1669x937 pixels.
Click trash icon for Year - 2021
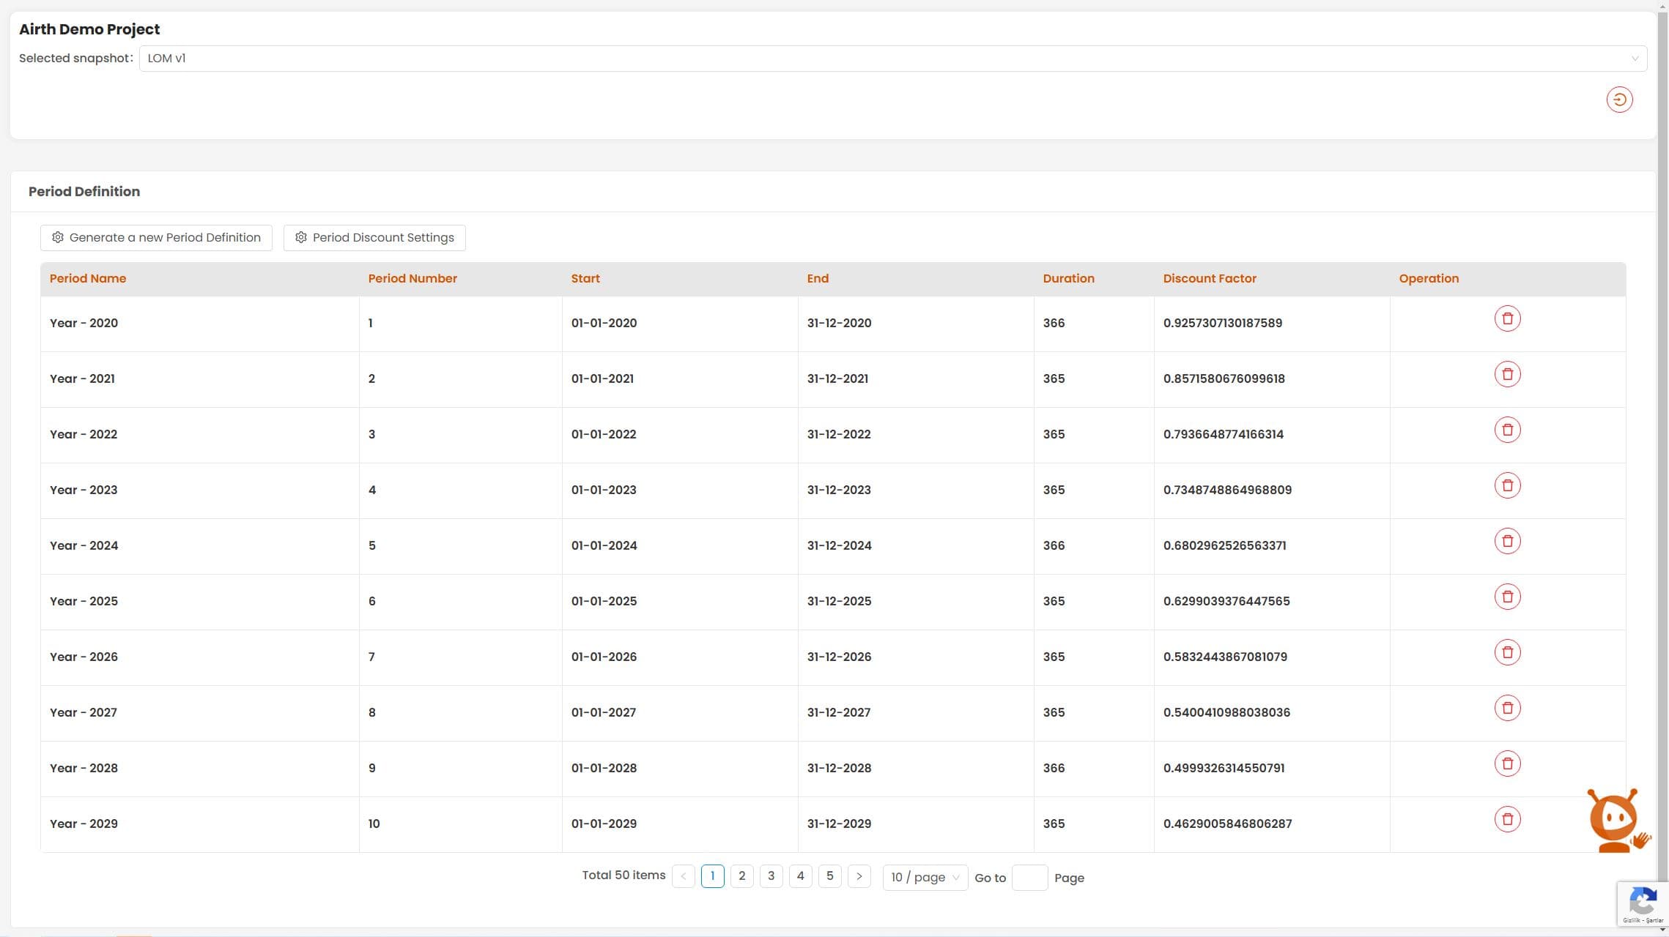[x=1507, y=374]
